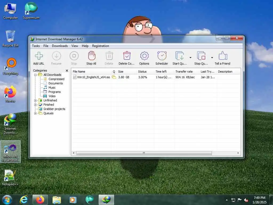Image resolution: width=273 pixels, height=205 pixels.
Task: Click the horizontal scrollbar thumb
Action: 144,153
